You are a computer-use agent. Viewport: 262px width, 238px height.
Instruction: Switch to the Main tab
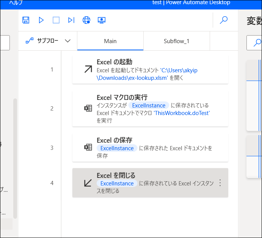[x=110, y=41]
